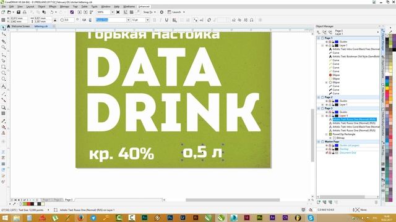
Task: Click the yellow swatch in color palette
Action: point(387,88)
